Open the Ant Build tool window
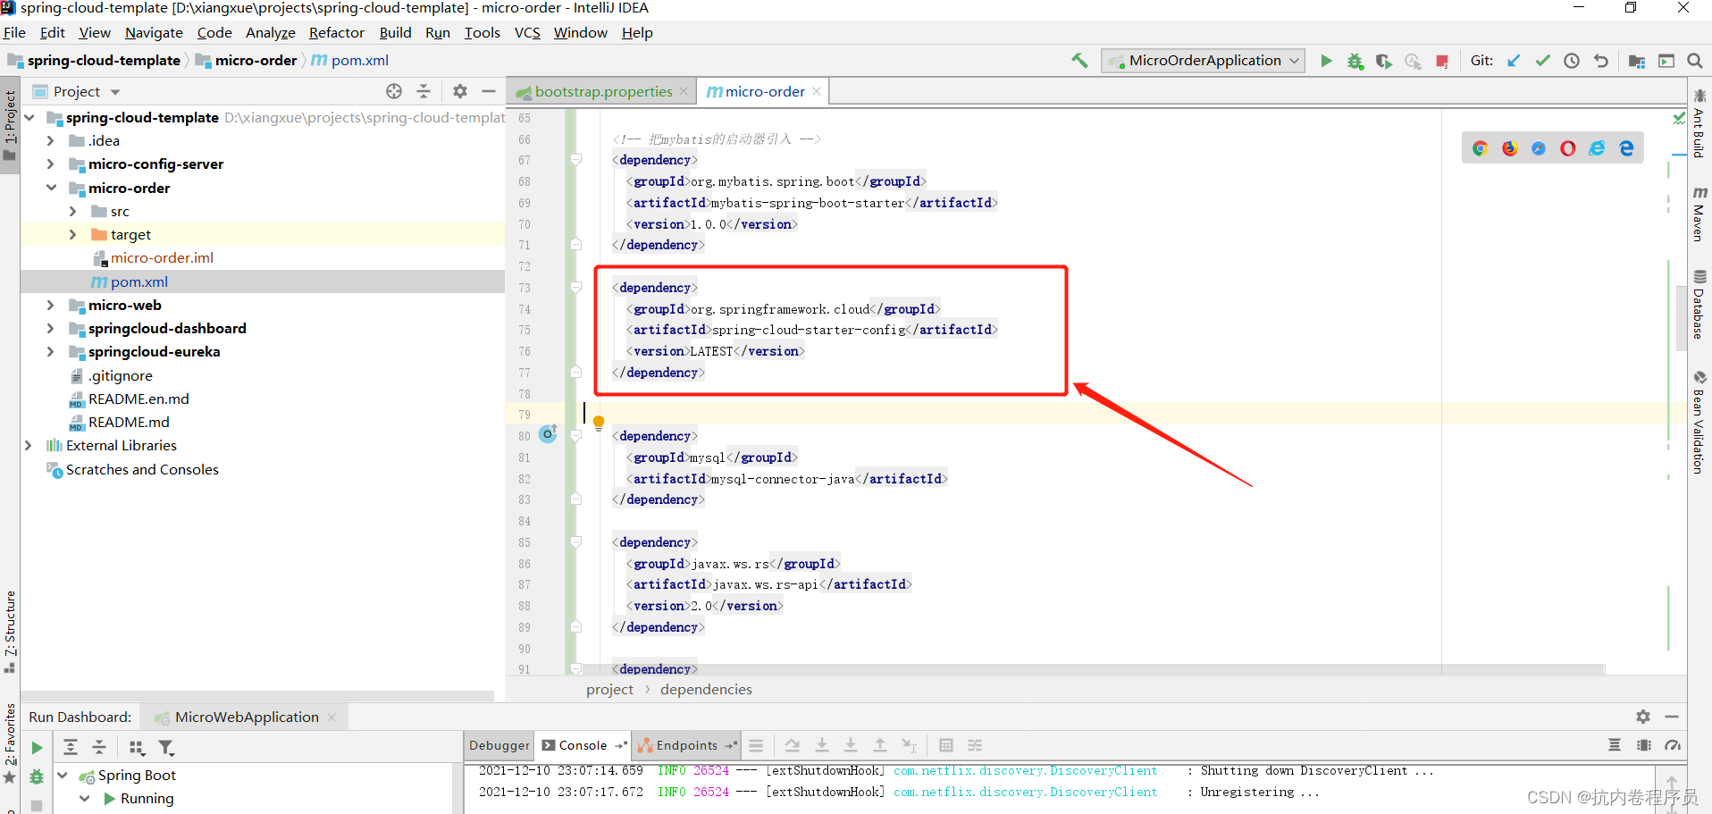The width and height of the screenshot is (1712, 814). pyautogui.click(x=1699, y=122)
